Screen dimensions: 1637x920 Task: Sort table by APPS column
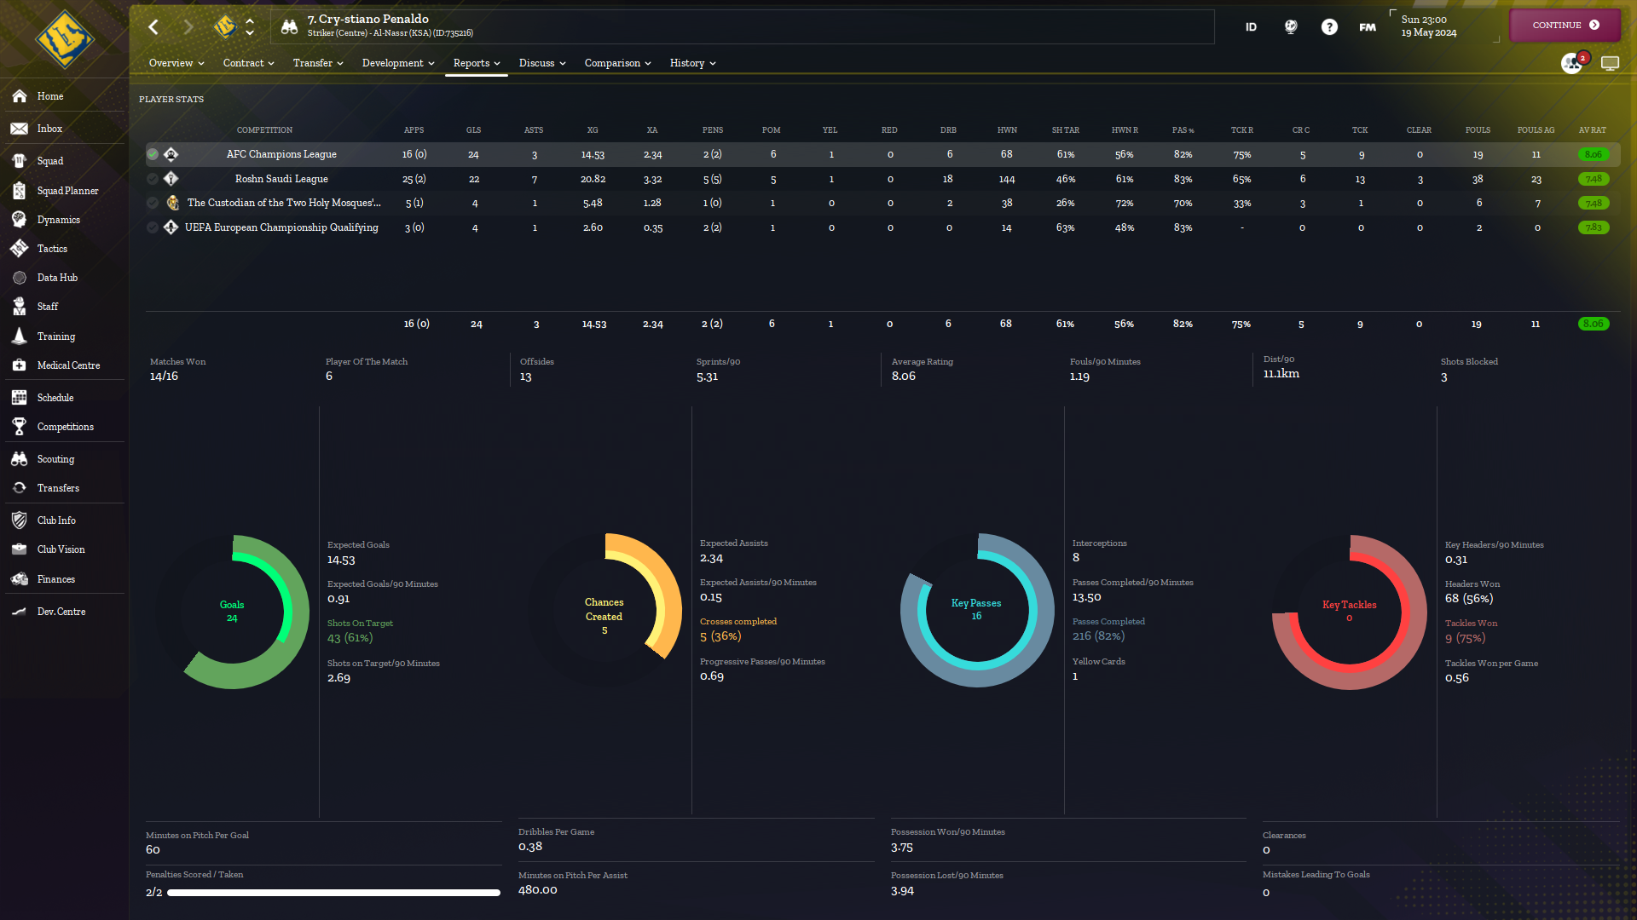414,130
